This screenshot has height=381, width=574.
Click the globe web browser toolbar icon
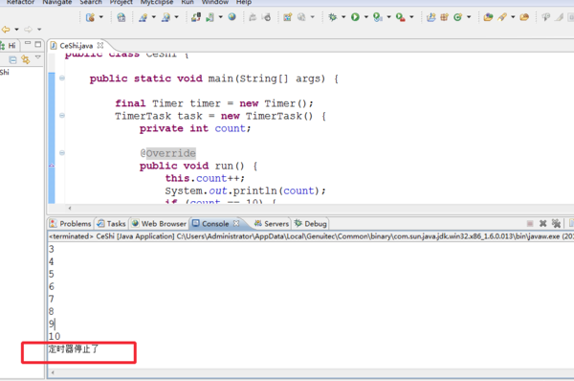coord(232,17)
